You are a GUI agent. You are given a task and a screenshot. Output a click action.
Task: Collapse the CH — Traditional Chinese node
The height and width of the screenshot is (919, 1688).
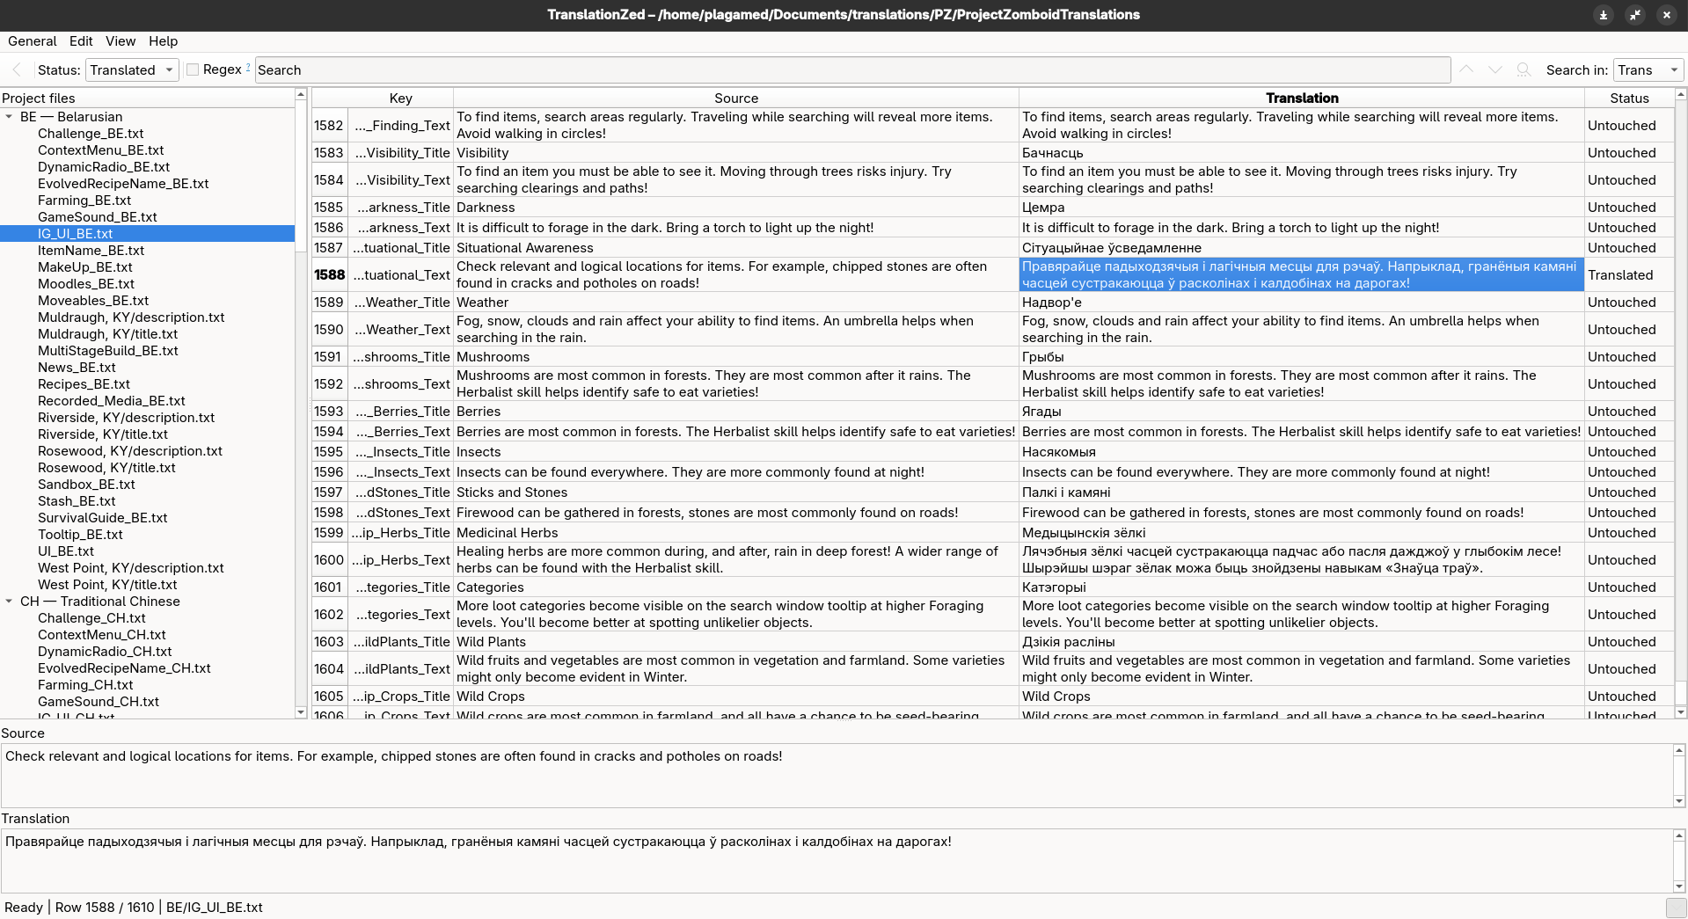10,602
